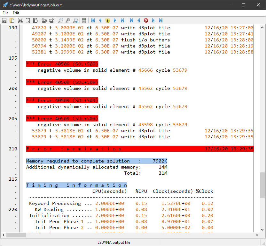This screenshot has width=266, height=246.
Task: Click the vertical scrollbar thumb
Action: [x=262, y=185]
